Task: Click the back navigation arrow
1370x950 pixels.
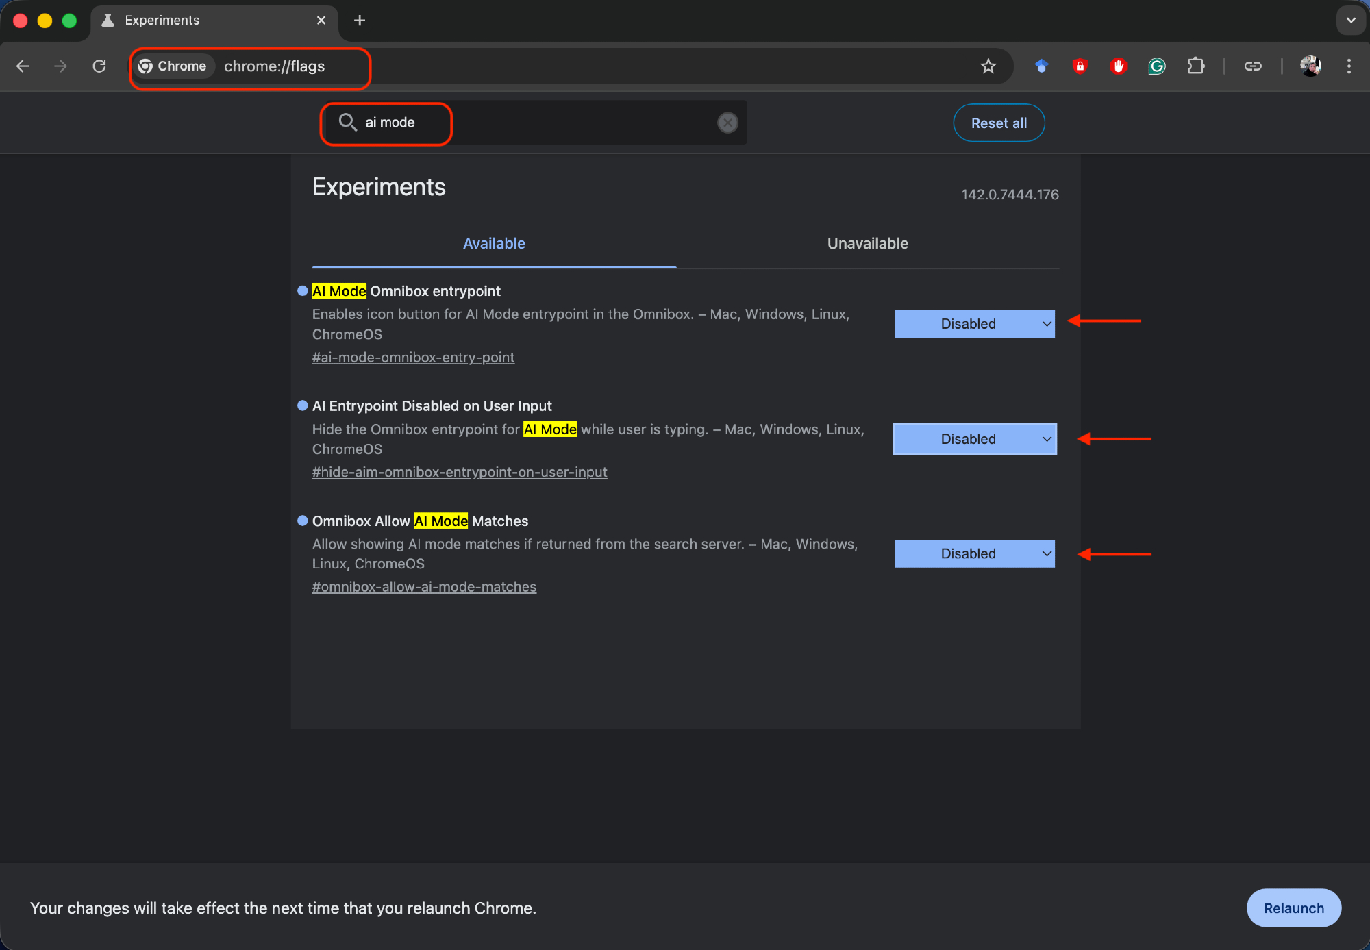Action: tap(23, 66)
